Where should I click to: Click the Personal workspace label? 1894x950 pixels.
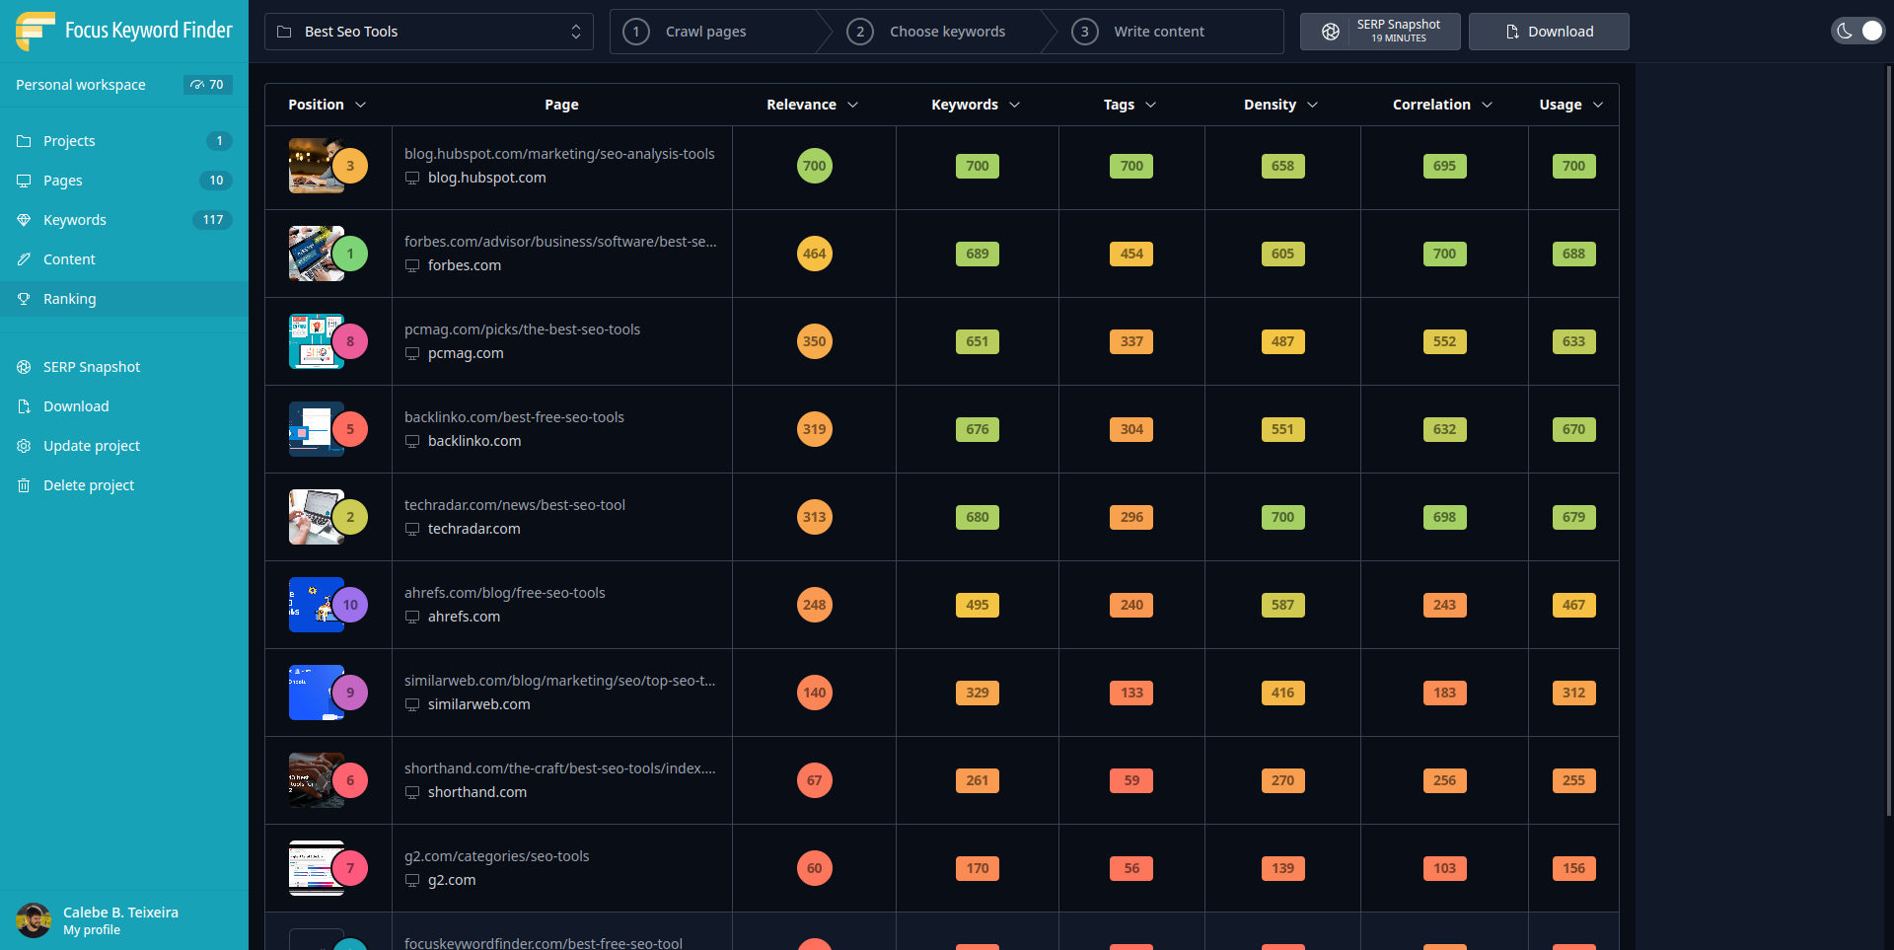81,85
